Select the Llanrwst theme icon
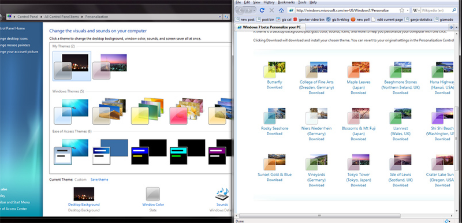Viewport: 462px width, 223px height. click(x=400, y=116)
